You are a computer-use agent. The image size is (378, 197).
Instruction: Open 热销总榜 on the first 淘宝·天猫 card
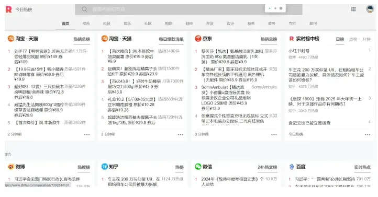82,39
